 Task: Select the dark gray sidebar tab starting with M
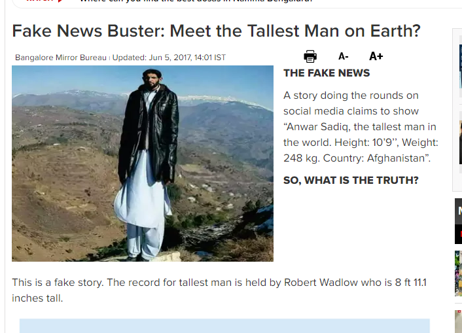coord(459,211)
